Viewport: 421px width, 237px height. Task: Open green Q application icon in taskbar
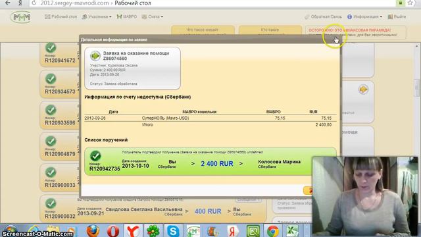253,231
